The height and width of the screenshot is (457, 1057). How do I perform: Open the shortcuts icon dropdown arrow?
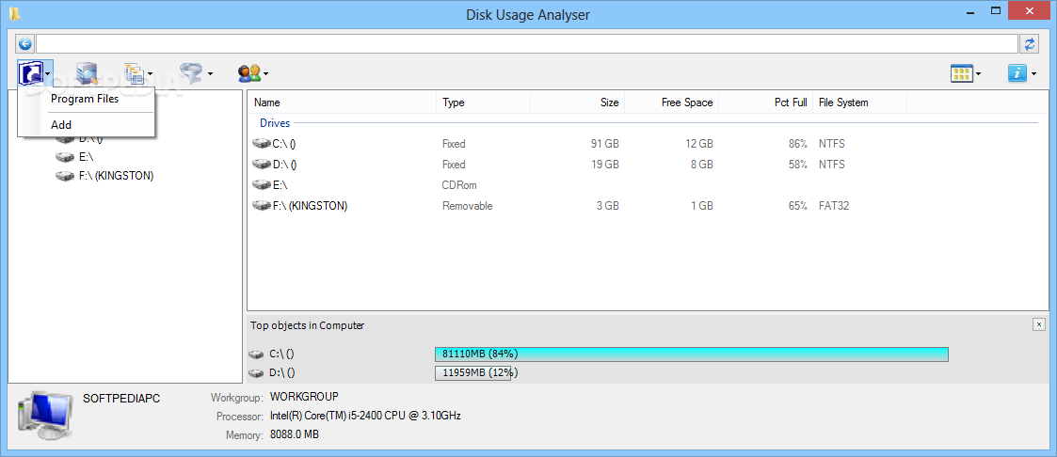coord(47,73)
